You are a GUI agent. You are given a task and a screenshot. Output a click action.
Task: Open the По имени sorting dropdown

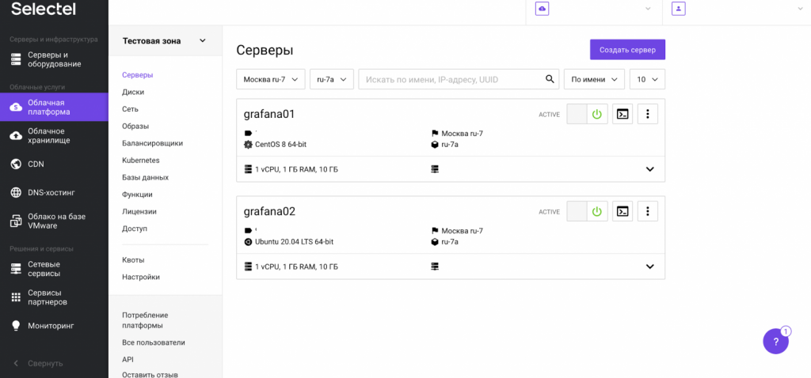[593, 79]
